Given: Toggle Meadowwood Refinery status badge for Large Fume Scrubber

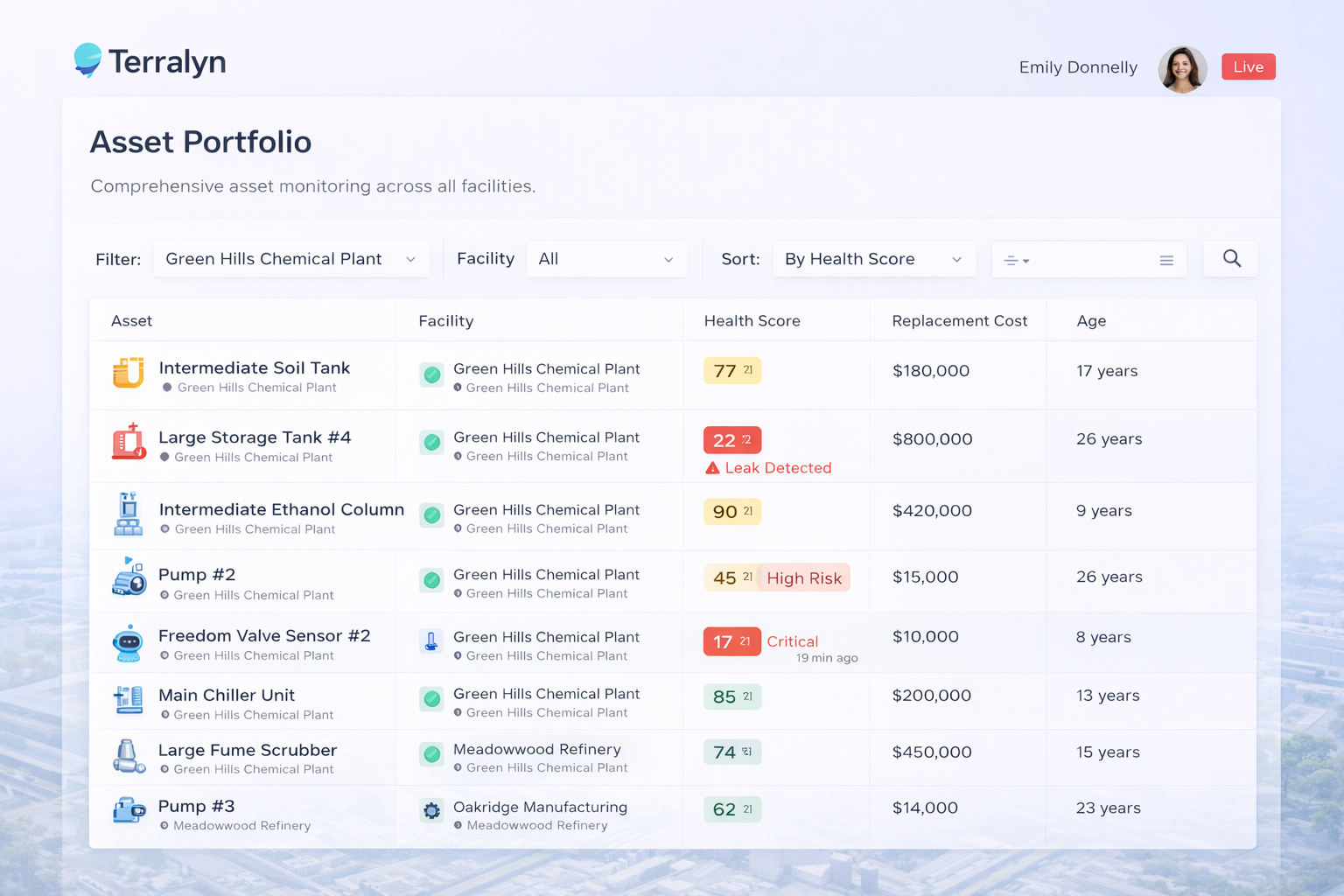Looking at the screenshot, I should pyautogui.click(x=431, y=754).
